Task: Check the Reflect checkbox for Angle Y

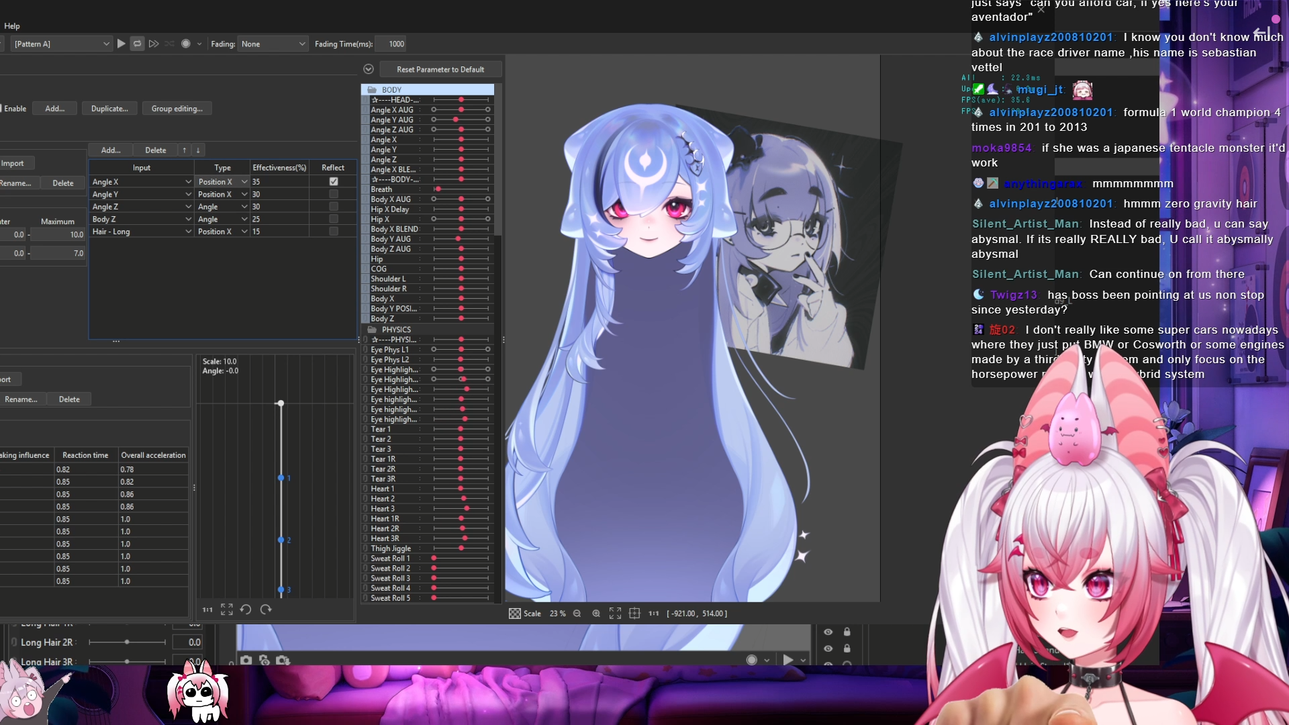Action: pyautogui.click(x=334, y=194)
